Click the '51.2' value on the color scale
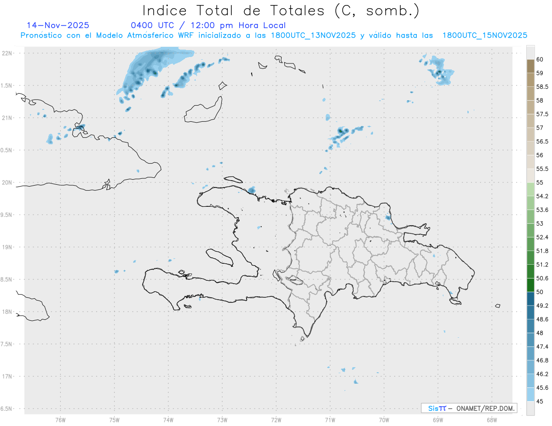Viewport: 552px width, 426px height. 542,265
